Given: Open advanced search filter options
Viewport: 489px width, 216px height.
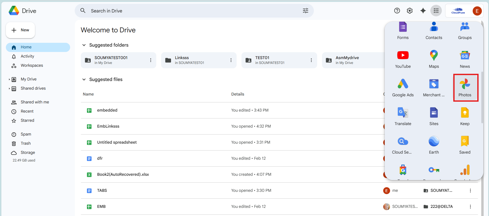Looking at the screenshot, I should point(305,11).
